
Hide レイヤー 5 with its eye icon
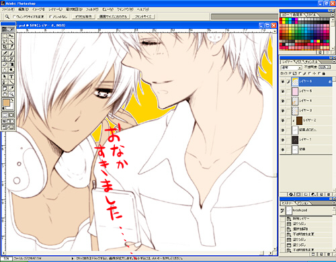(x=283, y=91)
